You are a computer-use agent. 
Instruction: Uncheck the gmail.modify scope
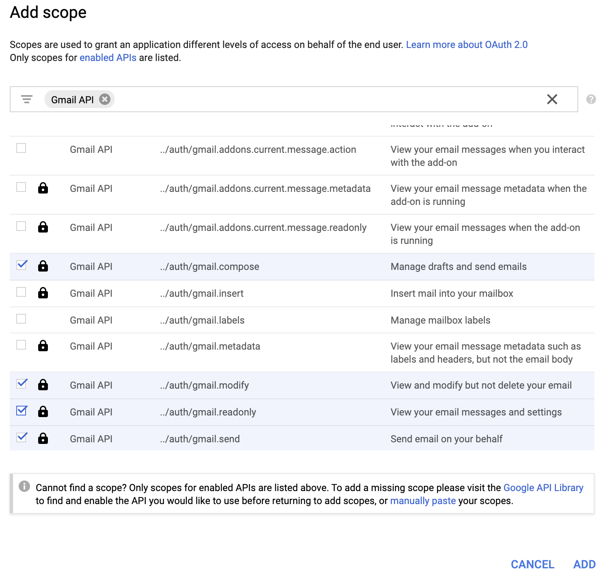pos(22,384)
